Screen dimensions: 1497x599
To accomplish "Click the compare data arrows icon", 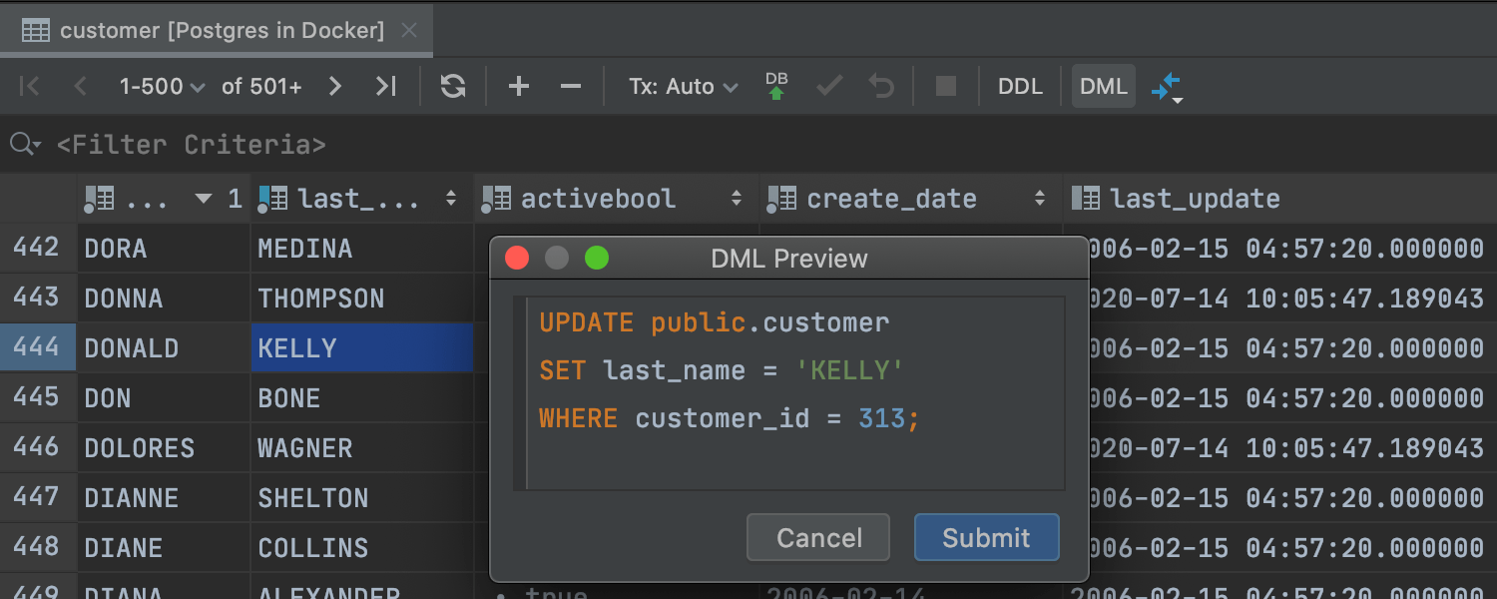I will (1166, 87).
